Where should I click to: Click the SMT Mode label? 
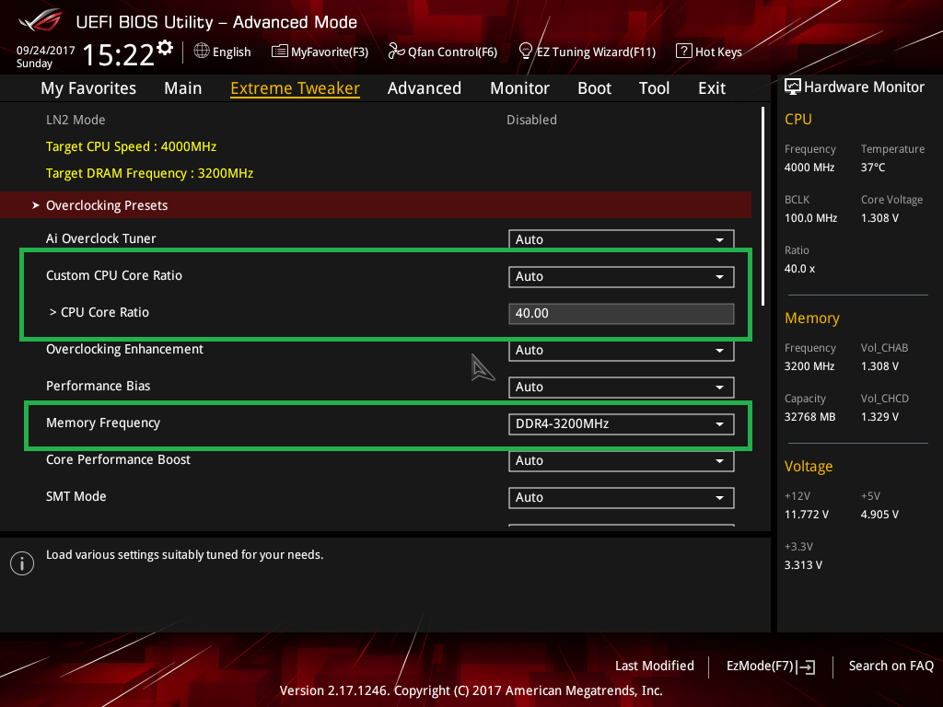coord(76,496)
